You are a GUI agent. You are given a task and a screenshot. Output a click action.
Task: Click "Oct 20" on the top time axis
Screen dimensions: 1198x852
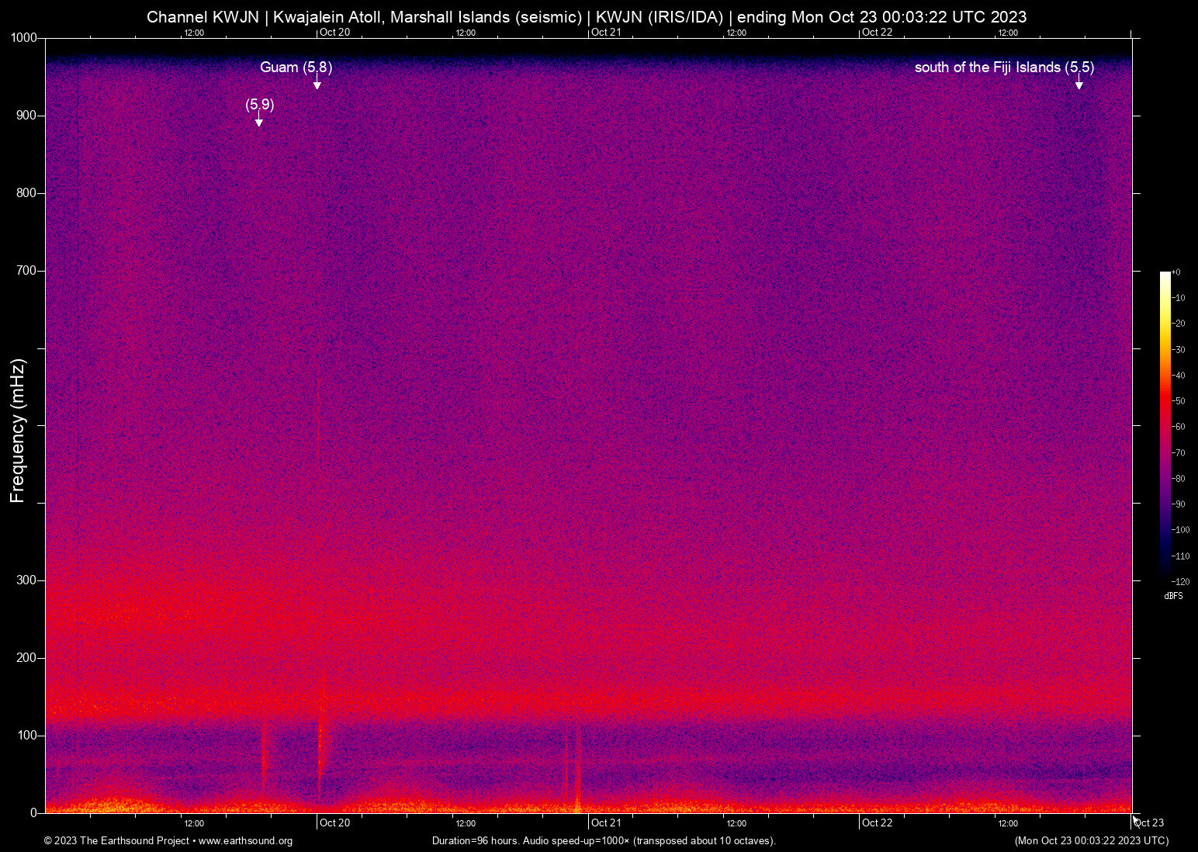click(334, 33)
